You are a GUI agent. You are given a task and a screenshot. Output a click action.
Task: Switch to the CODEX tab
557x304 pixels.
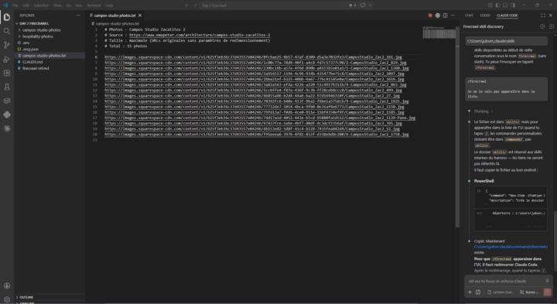(x=484, y=15)
